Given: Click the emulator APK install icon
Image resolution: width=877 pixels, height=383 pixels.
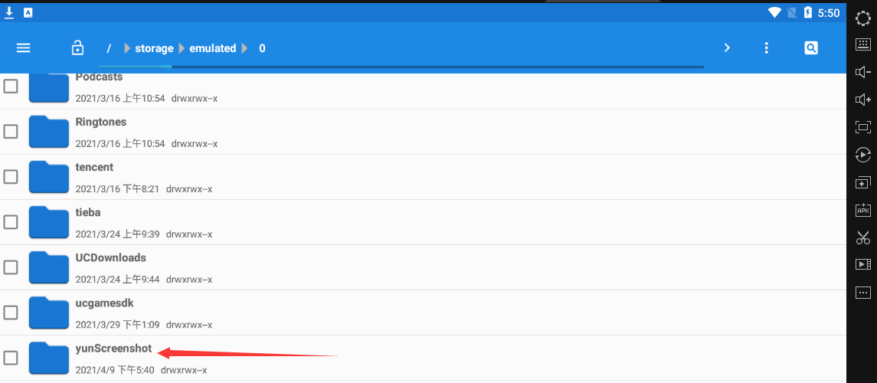Looking at the screenshot, I should (x=863, y=210).
